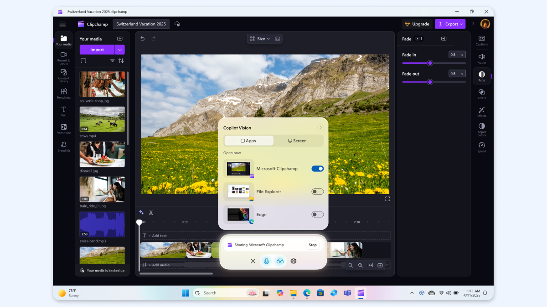Viewport: 547px width, 307px height.
Task: Click the redo arrow
Action: (154, 39)
